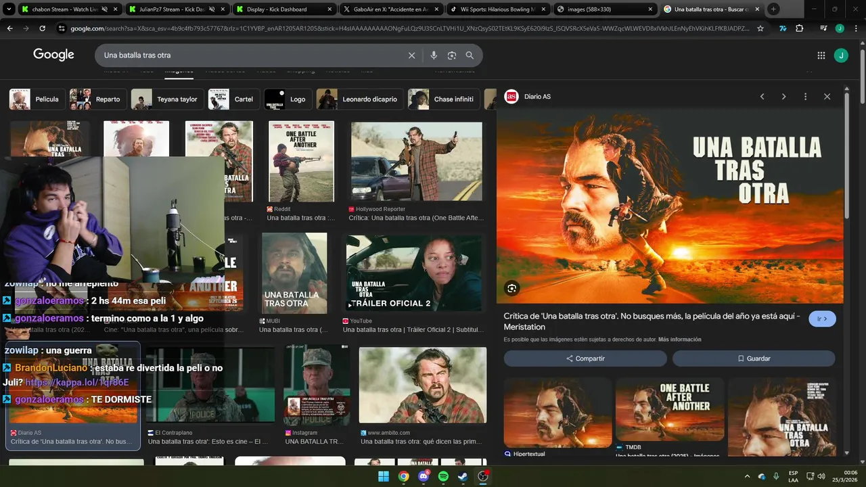The height and width of the screenshot is (487, 866).
Task: Select the Logo filter chip
Action: [x=288, y=99]
